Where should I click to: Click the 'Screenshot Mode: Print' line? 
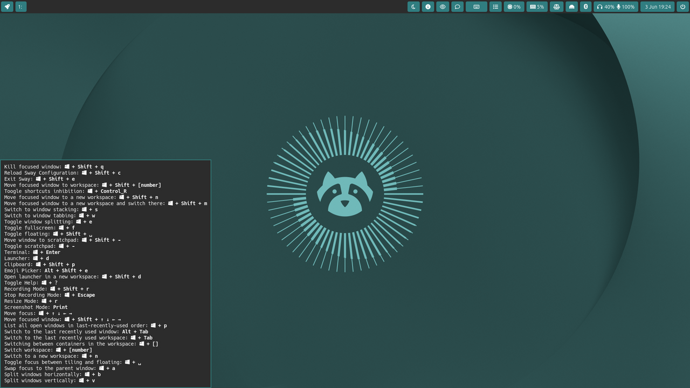36,307
